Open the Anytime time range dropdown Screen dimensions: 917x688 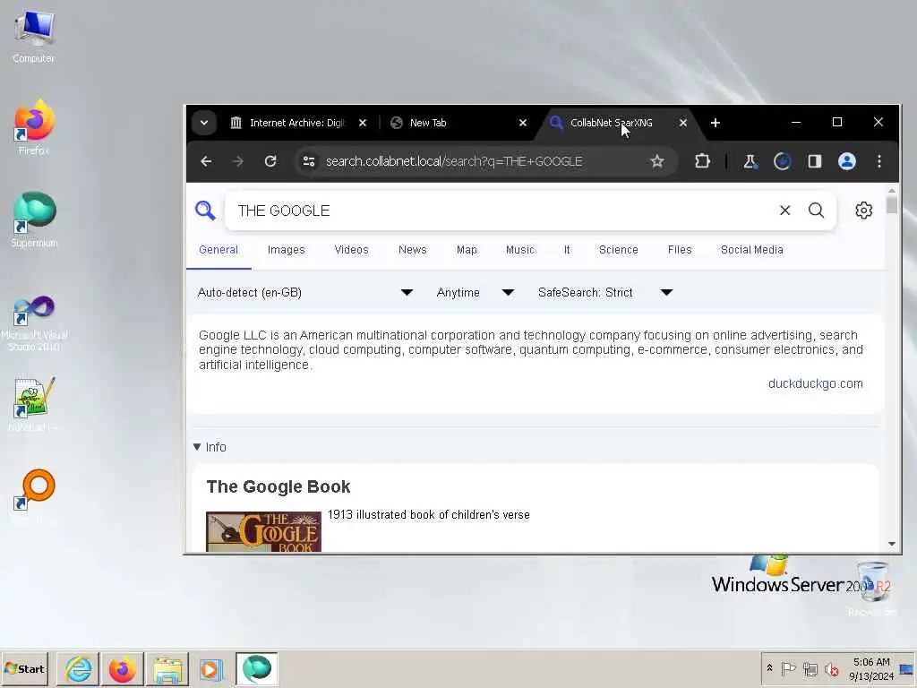[x=475, y=293]
